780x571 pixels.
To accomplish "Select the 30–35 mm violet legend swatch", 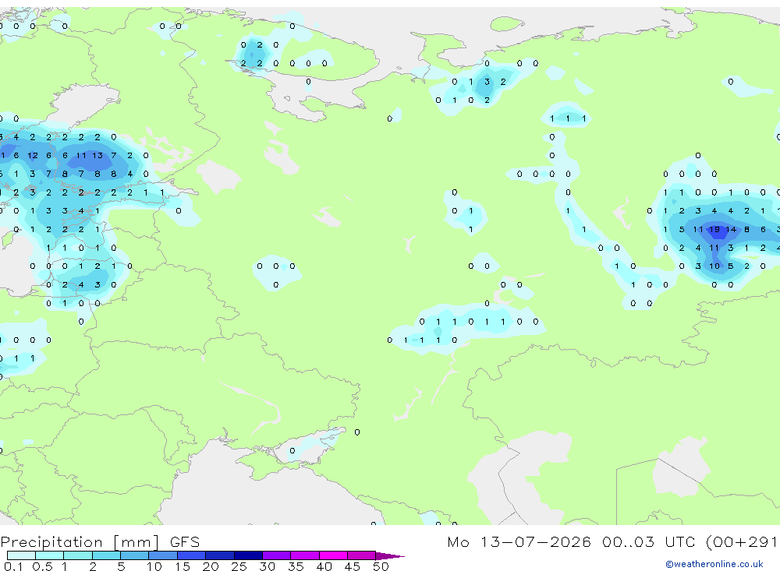I will tap(277, 555).
